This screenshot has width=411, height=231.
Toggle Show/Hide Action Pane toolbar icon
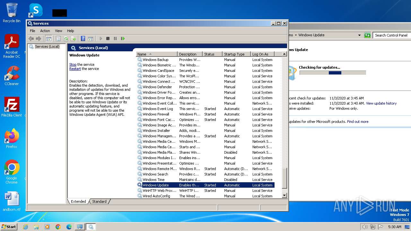pos(91,38)
